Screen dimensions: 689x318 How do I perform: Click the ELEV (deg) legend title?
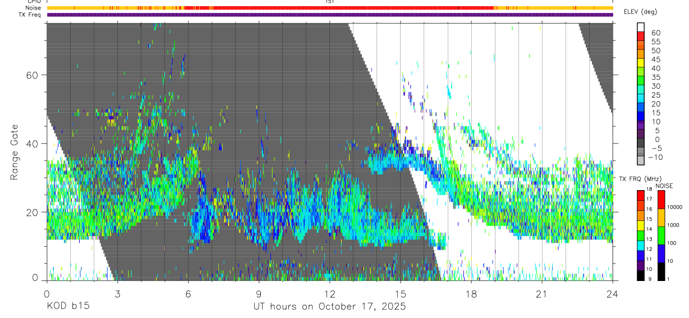coord(641,12)
